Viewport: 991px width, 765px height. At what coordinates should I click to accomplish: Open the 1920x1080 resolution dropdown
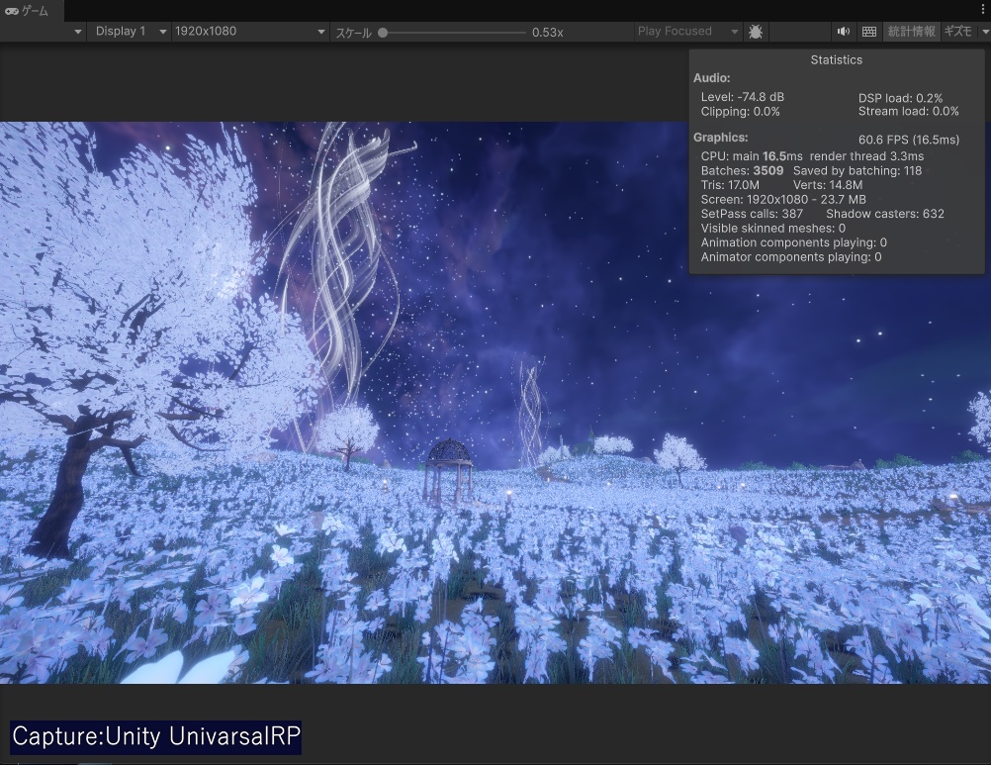[x=249, y=32]
